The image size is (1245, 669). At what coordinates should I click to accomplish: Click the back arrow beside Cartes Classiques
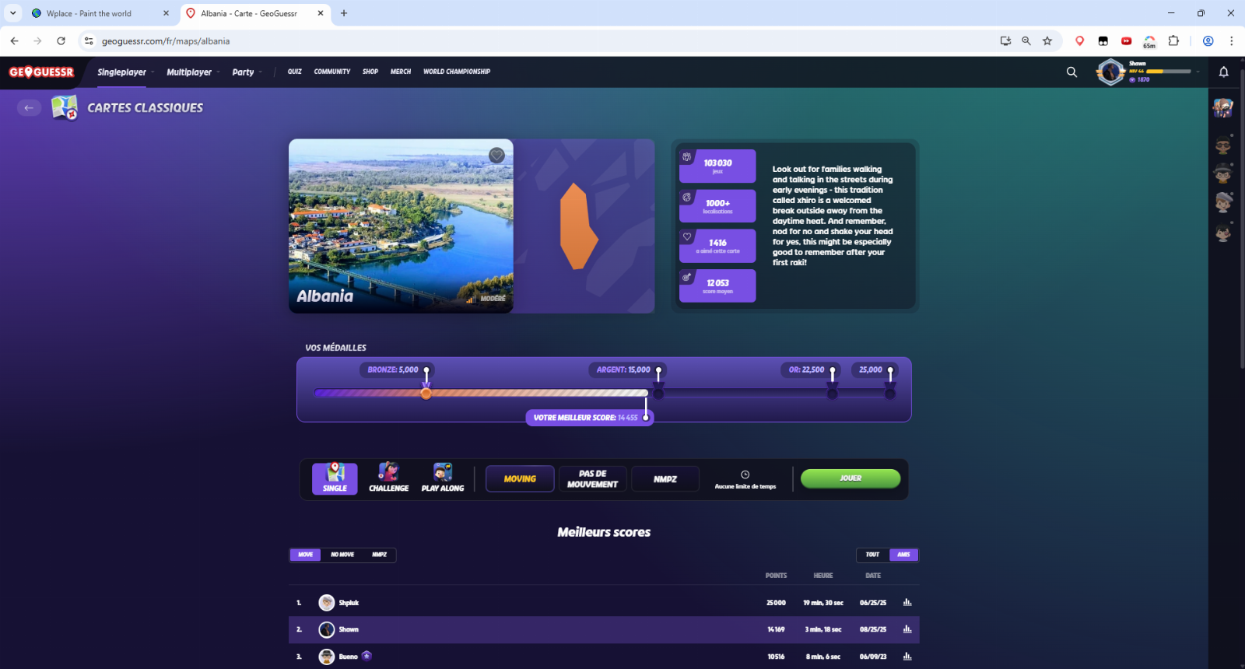(29, 108)
